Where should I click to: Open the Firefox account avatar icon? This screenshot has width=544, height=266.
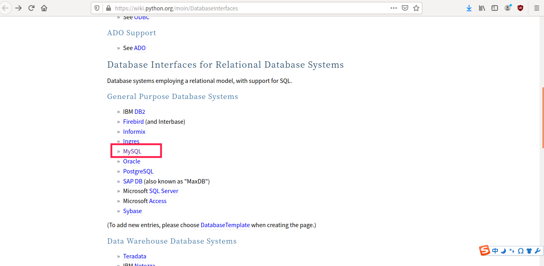(508, 8)
